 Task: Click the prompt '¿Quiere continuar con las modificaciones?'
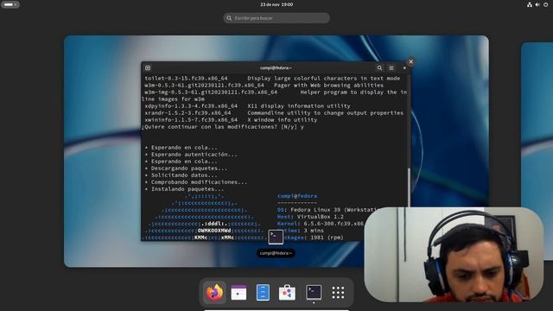[x=210, y=127]
